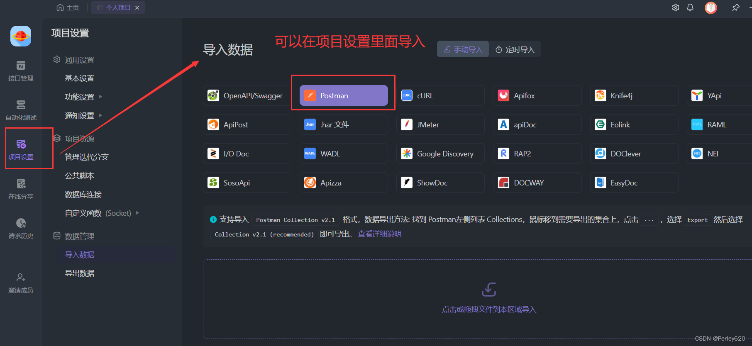The width and height of the screenshot is (752, 346).
Task: Click the 项目资源 section header
Action: point(73,139)
